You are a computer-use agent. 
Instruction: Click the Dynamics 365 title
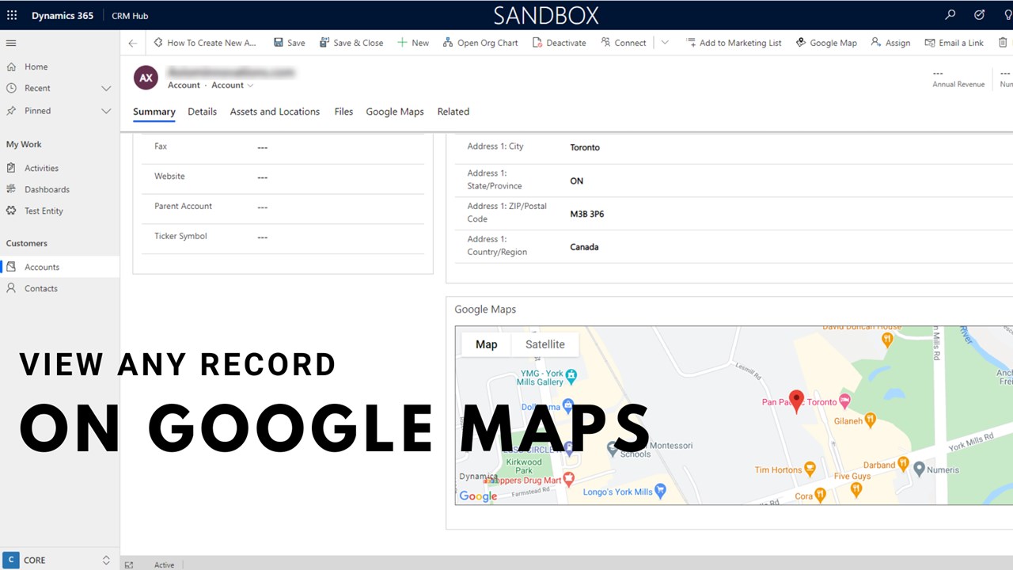pos(63,15)
